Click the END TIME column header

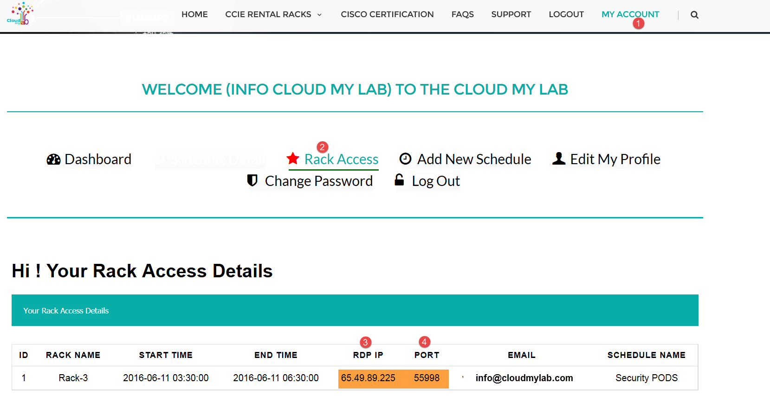pos(276,355)
